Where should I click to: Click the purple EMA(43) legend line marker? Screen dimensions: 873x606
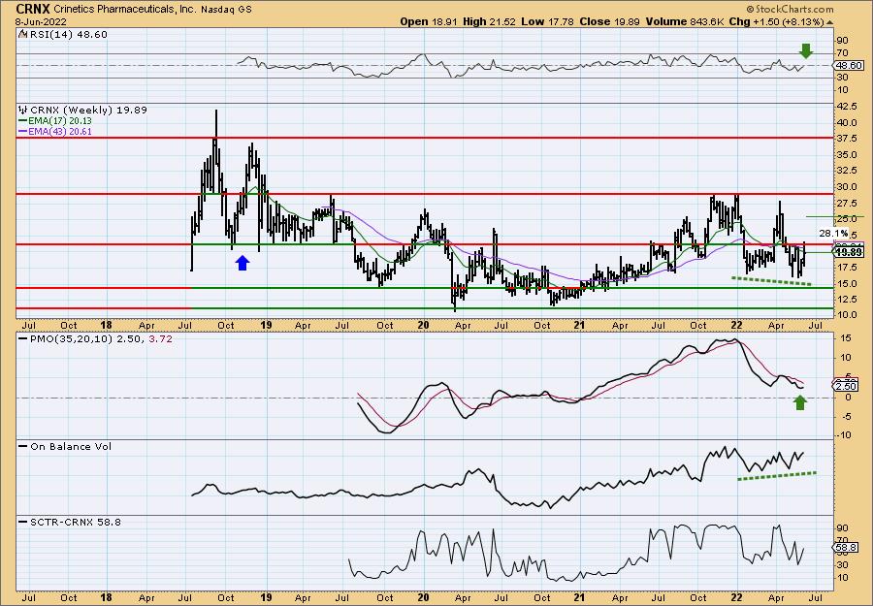23,132
